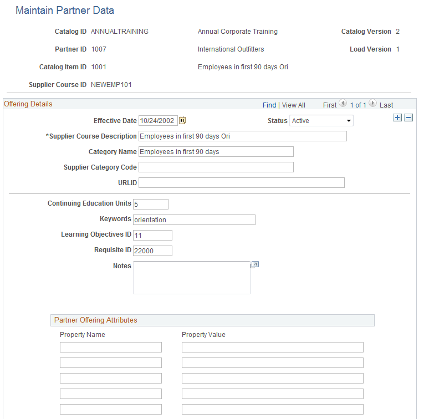
Task: Open the Status dropdown
Action: 321,121
